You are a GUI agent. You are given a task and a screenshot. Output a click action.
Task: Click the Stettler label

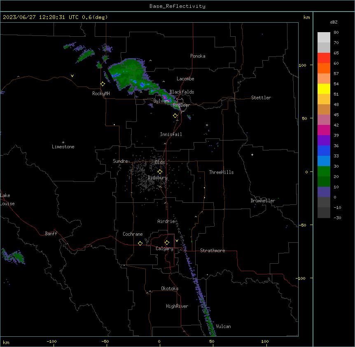pos(261,98)
